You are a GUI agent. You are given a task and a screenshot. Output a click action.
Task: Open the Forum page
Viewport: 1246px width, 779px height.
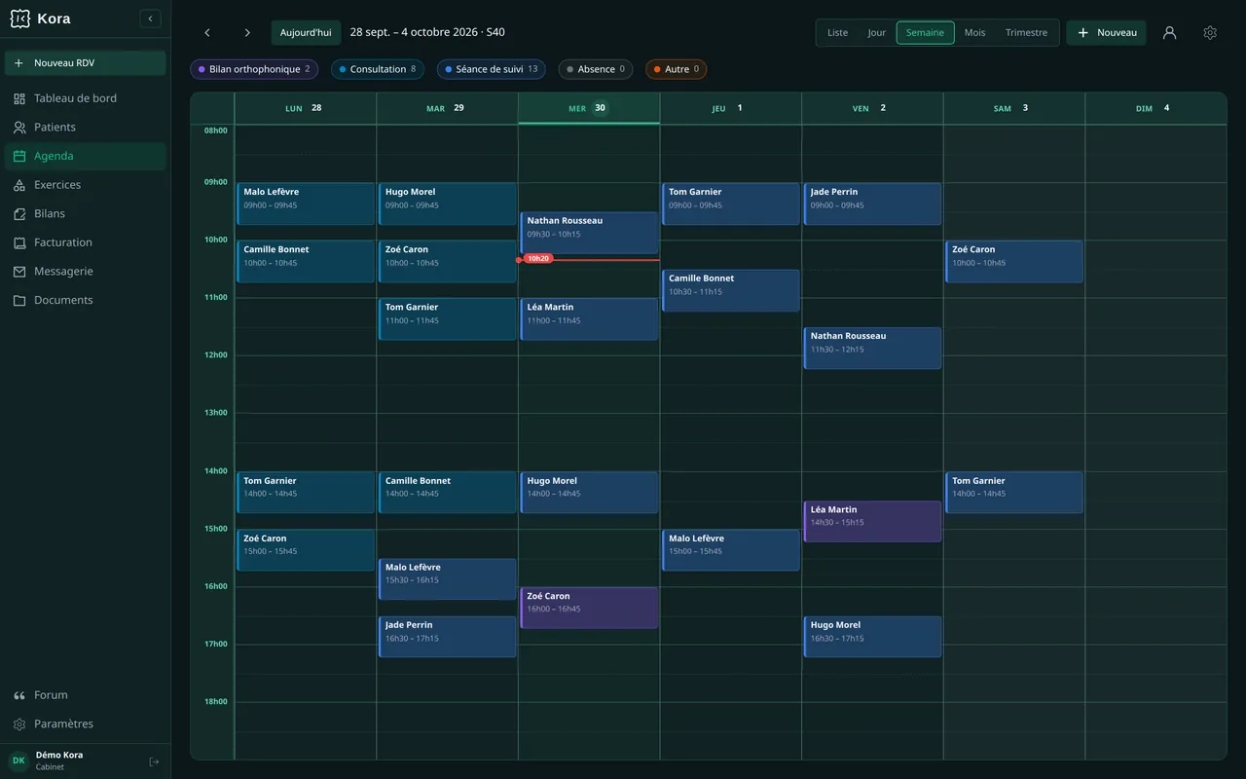[x=86, y=695]
